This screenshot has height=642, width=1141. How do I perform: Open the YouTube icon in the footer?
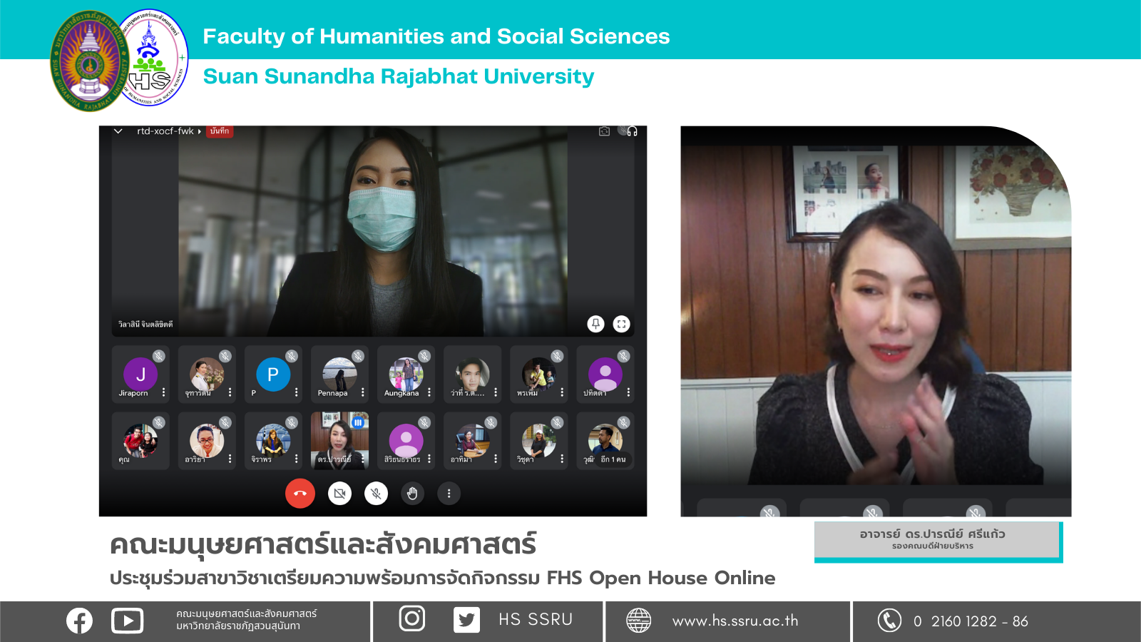[x=128, y=621]
